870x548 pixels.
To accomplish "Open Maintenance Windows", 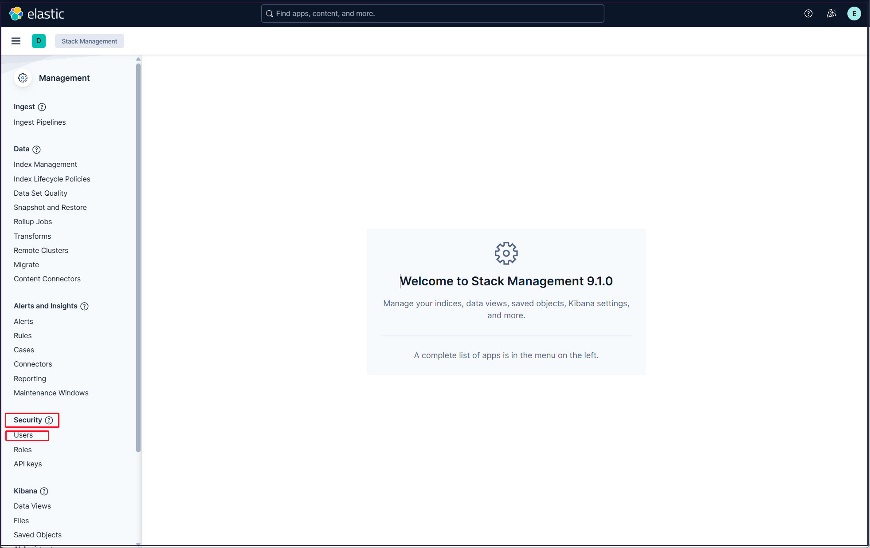I will 51,393.
